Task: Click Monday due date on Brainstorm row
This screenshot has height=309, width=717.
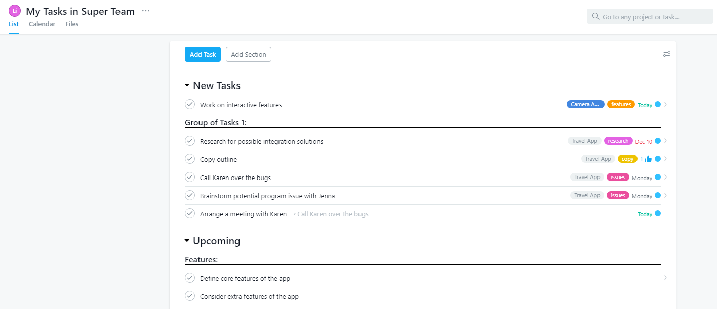Action: (x=642, y=196)
